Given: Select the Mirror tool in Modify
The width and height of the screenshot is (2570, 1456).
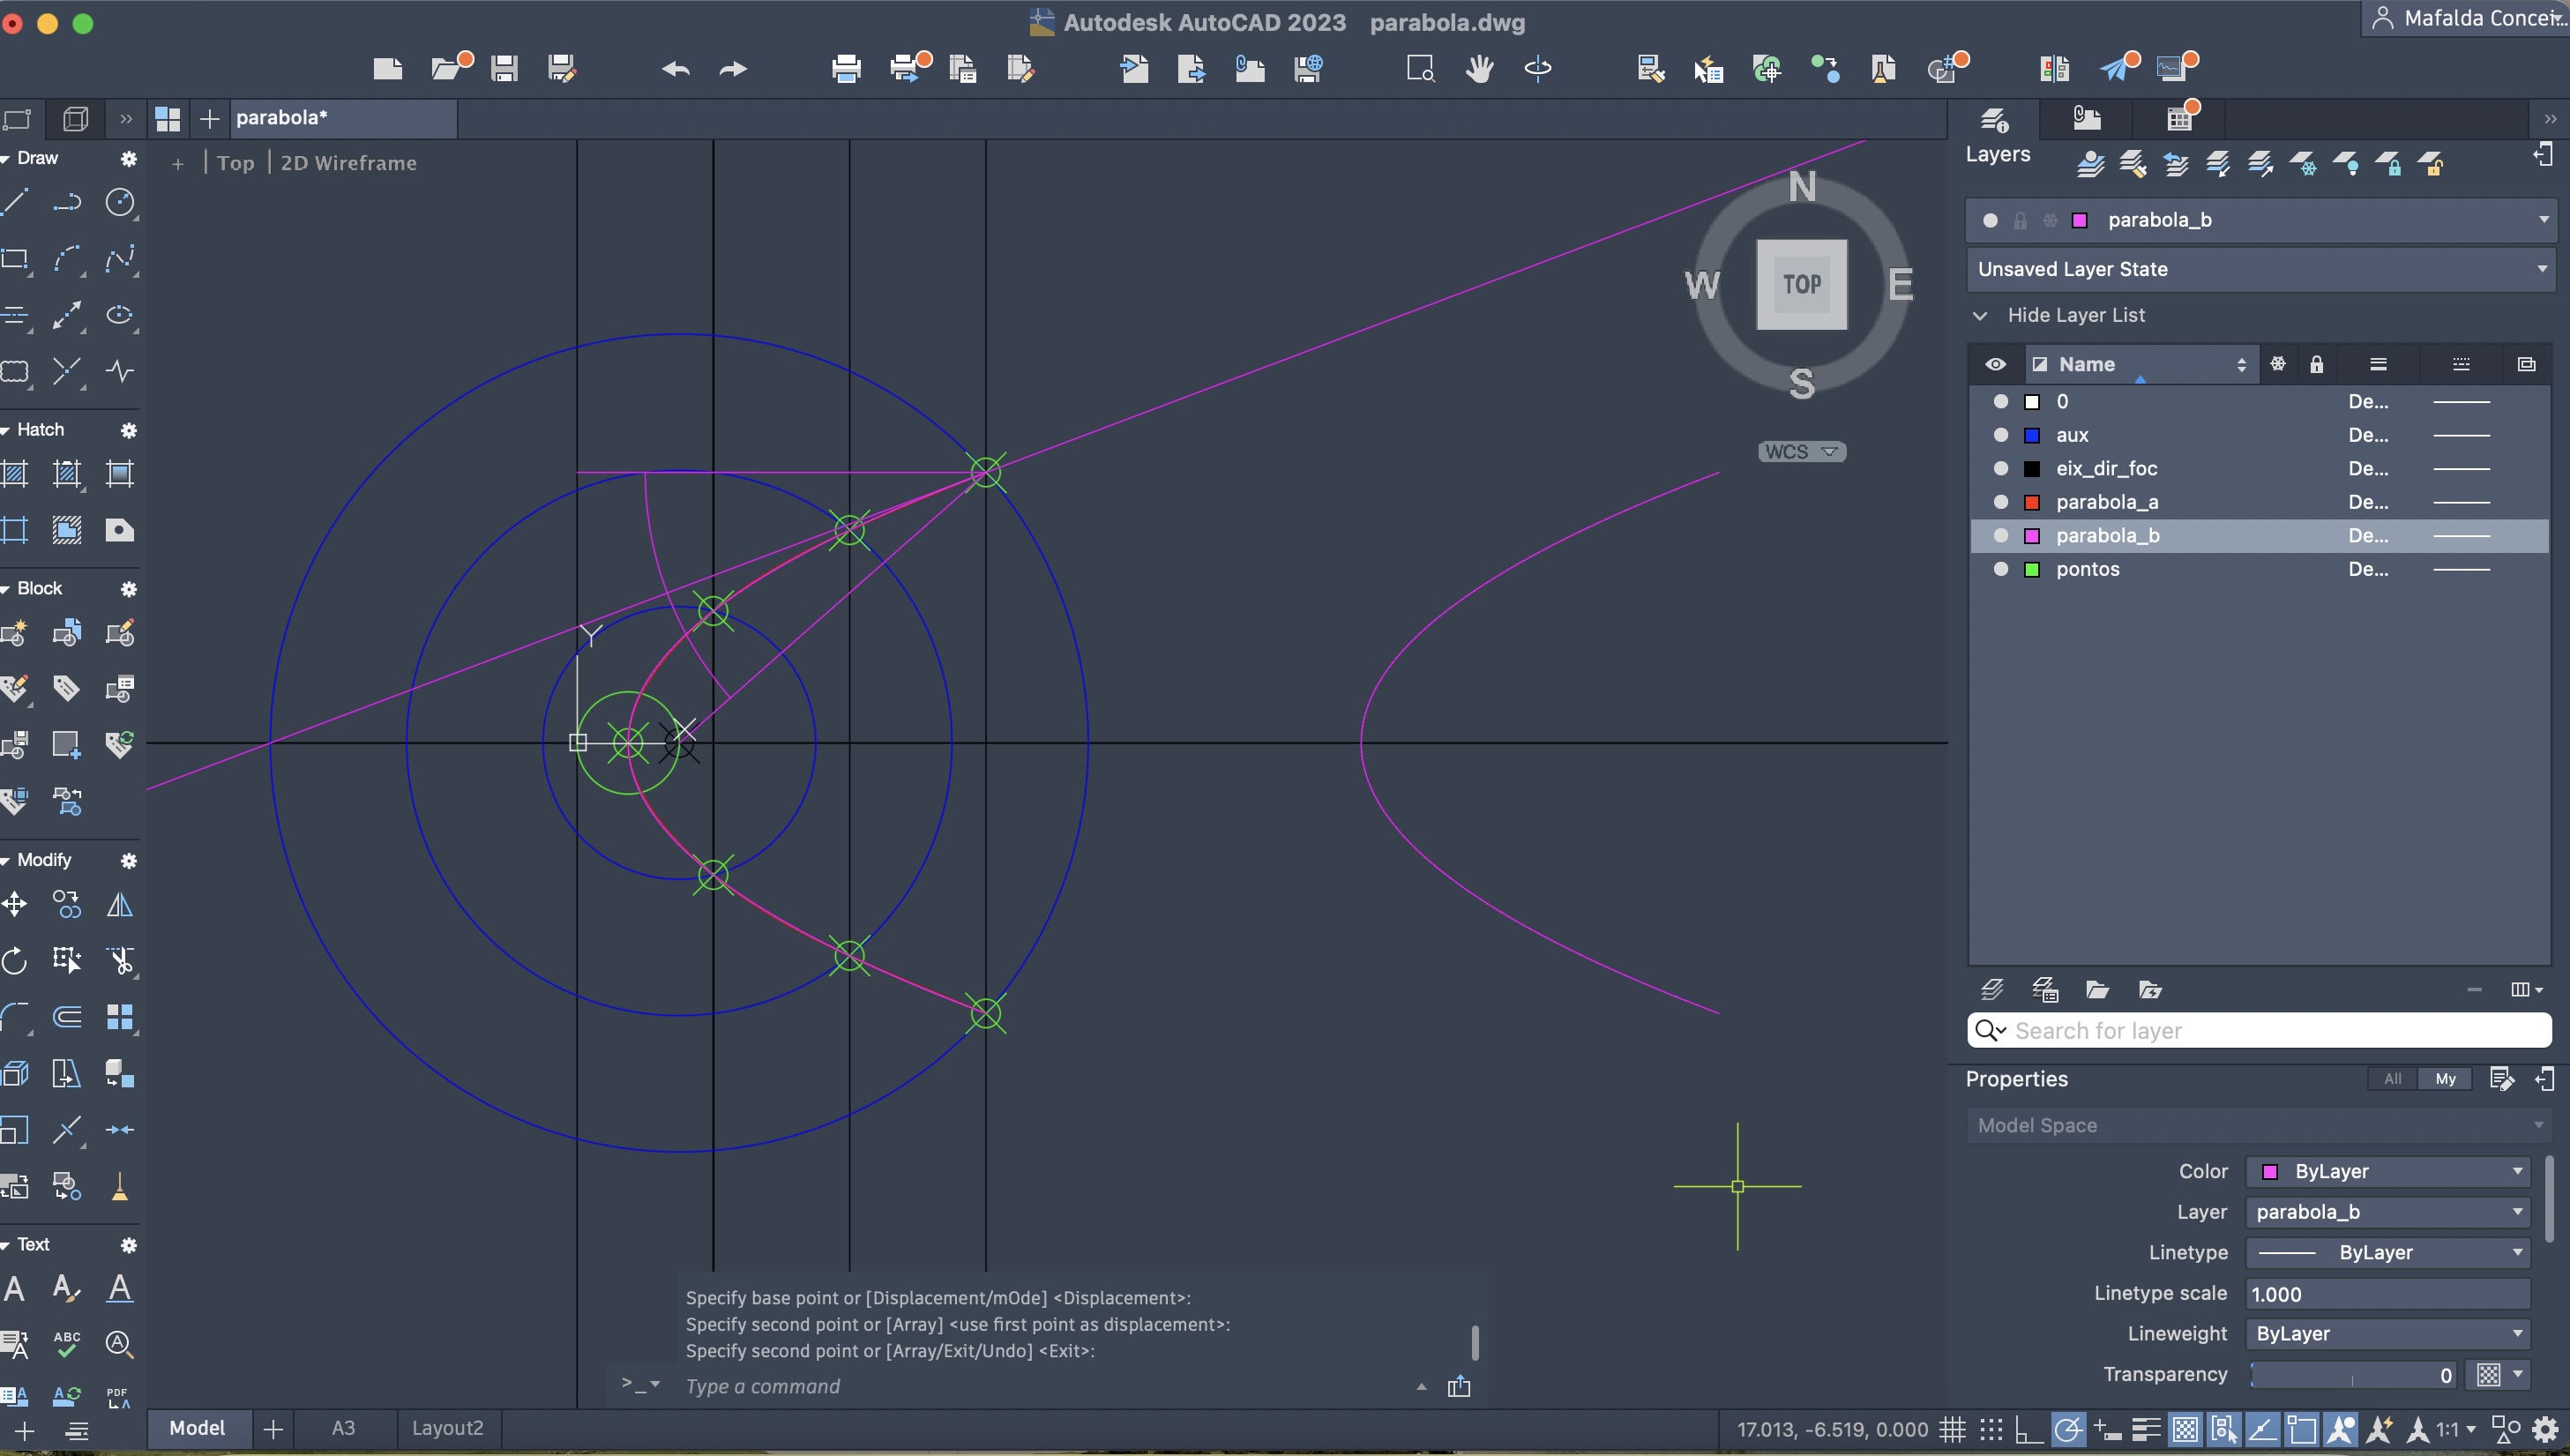Looking at the screenshot, I should 120,906.
